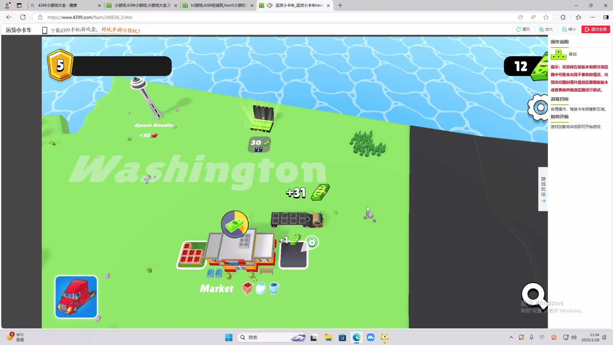The height and width of the screenshot is (345, 613).
Task: Click the magnifying glass search icon in game
Action: (533, 294)
